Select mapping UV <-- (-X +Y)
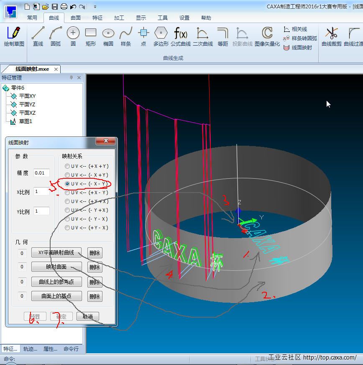Image resolution: width=363 pixels, height=365 pixels. pyautogui.click(x=67, y=175)
